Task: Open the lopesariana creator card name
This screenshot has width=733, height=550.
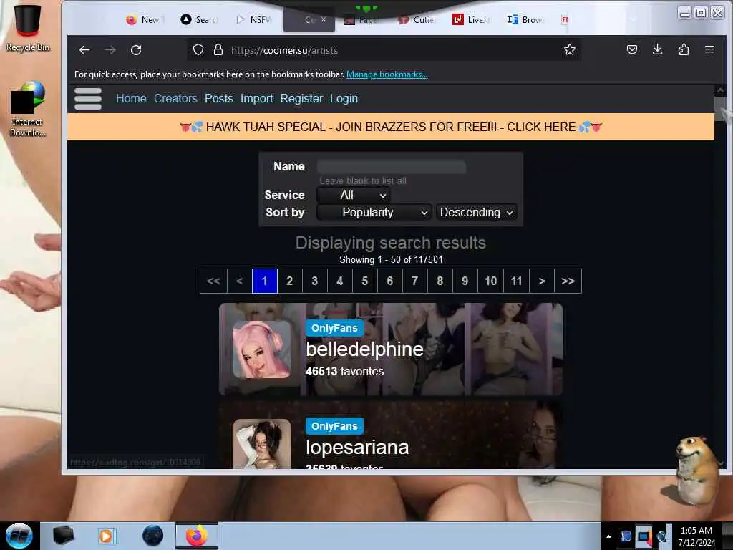Action: point(357,448)
